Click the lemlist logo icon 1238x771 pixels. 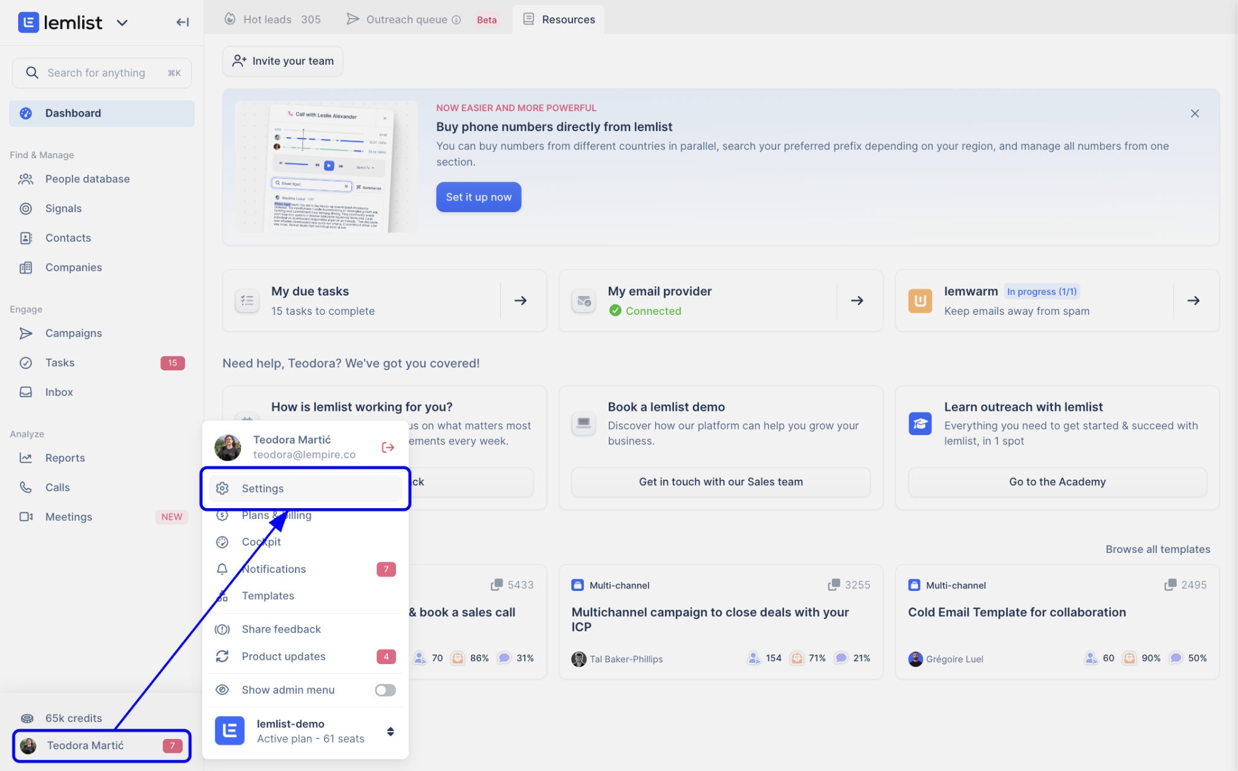pyautogui.click(x=28, y=22)
